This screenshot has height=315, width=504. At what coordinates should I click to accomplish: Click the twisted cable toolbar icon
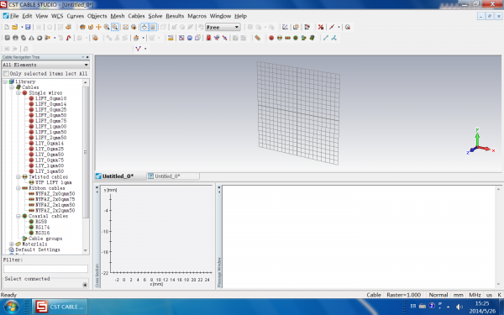point(280,38)
